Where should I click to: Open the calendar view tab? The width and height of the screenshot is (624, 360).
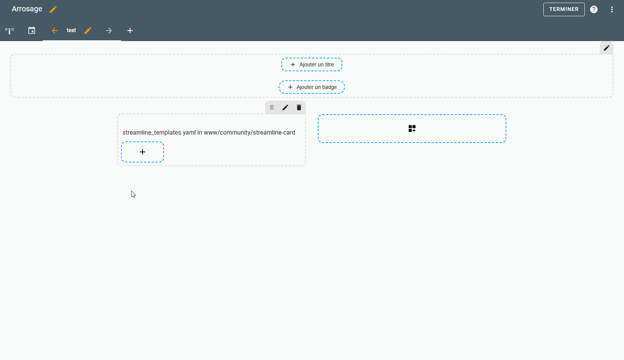pos(32,31)
